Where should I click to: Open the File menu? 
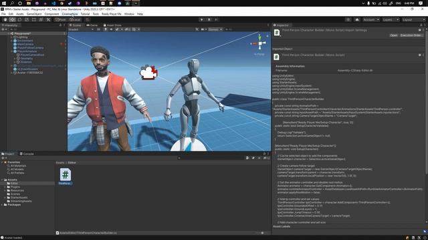click(3, 14)
